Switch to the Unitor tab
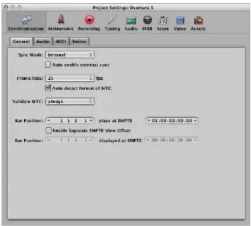251x226 pixels. tap(79, 42)
